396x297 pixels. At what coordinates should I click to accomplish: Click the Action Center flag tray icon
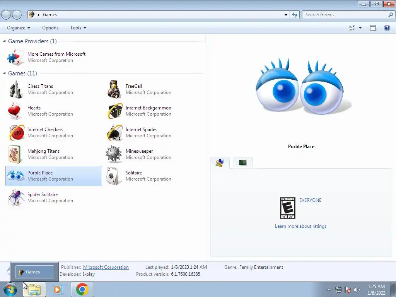coord(348,290)
